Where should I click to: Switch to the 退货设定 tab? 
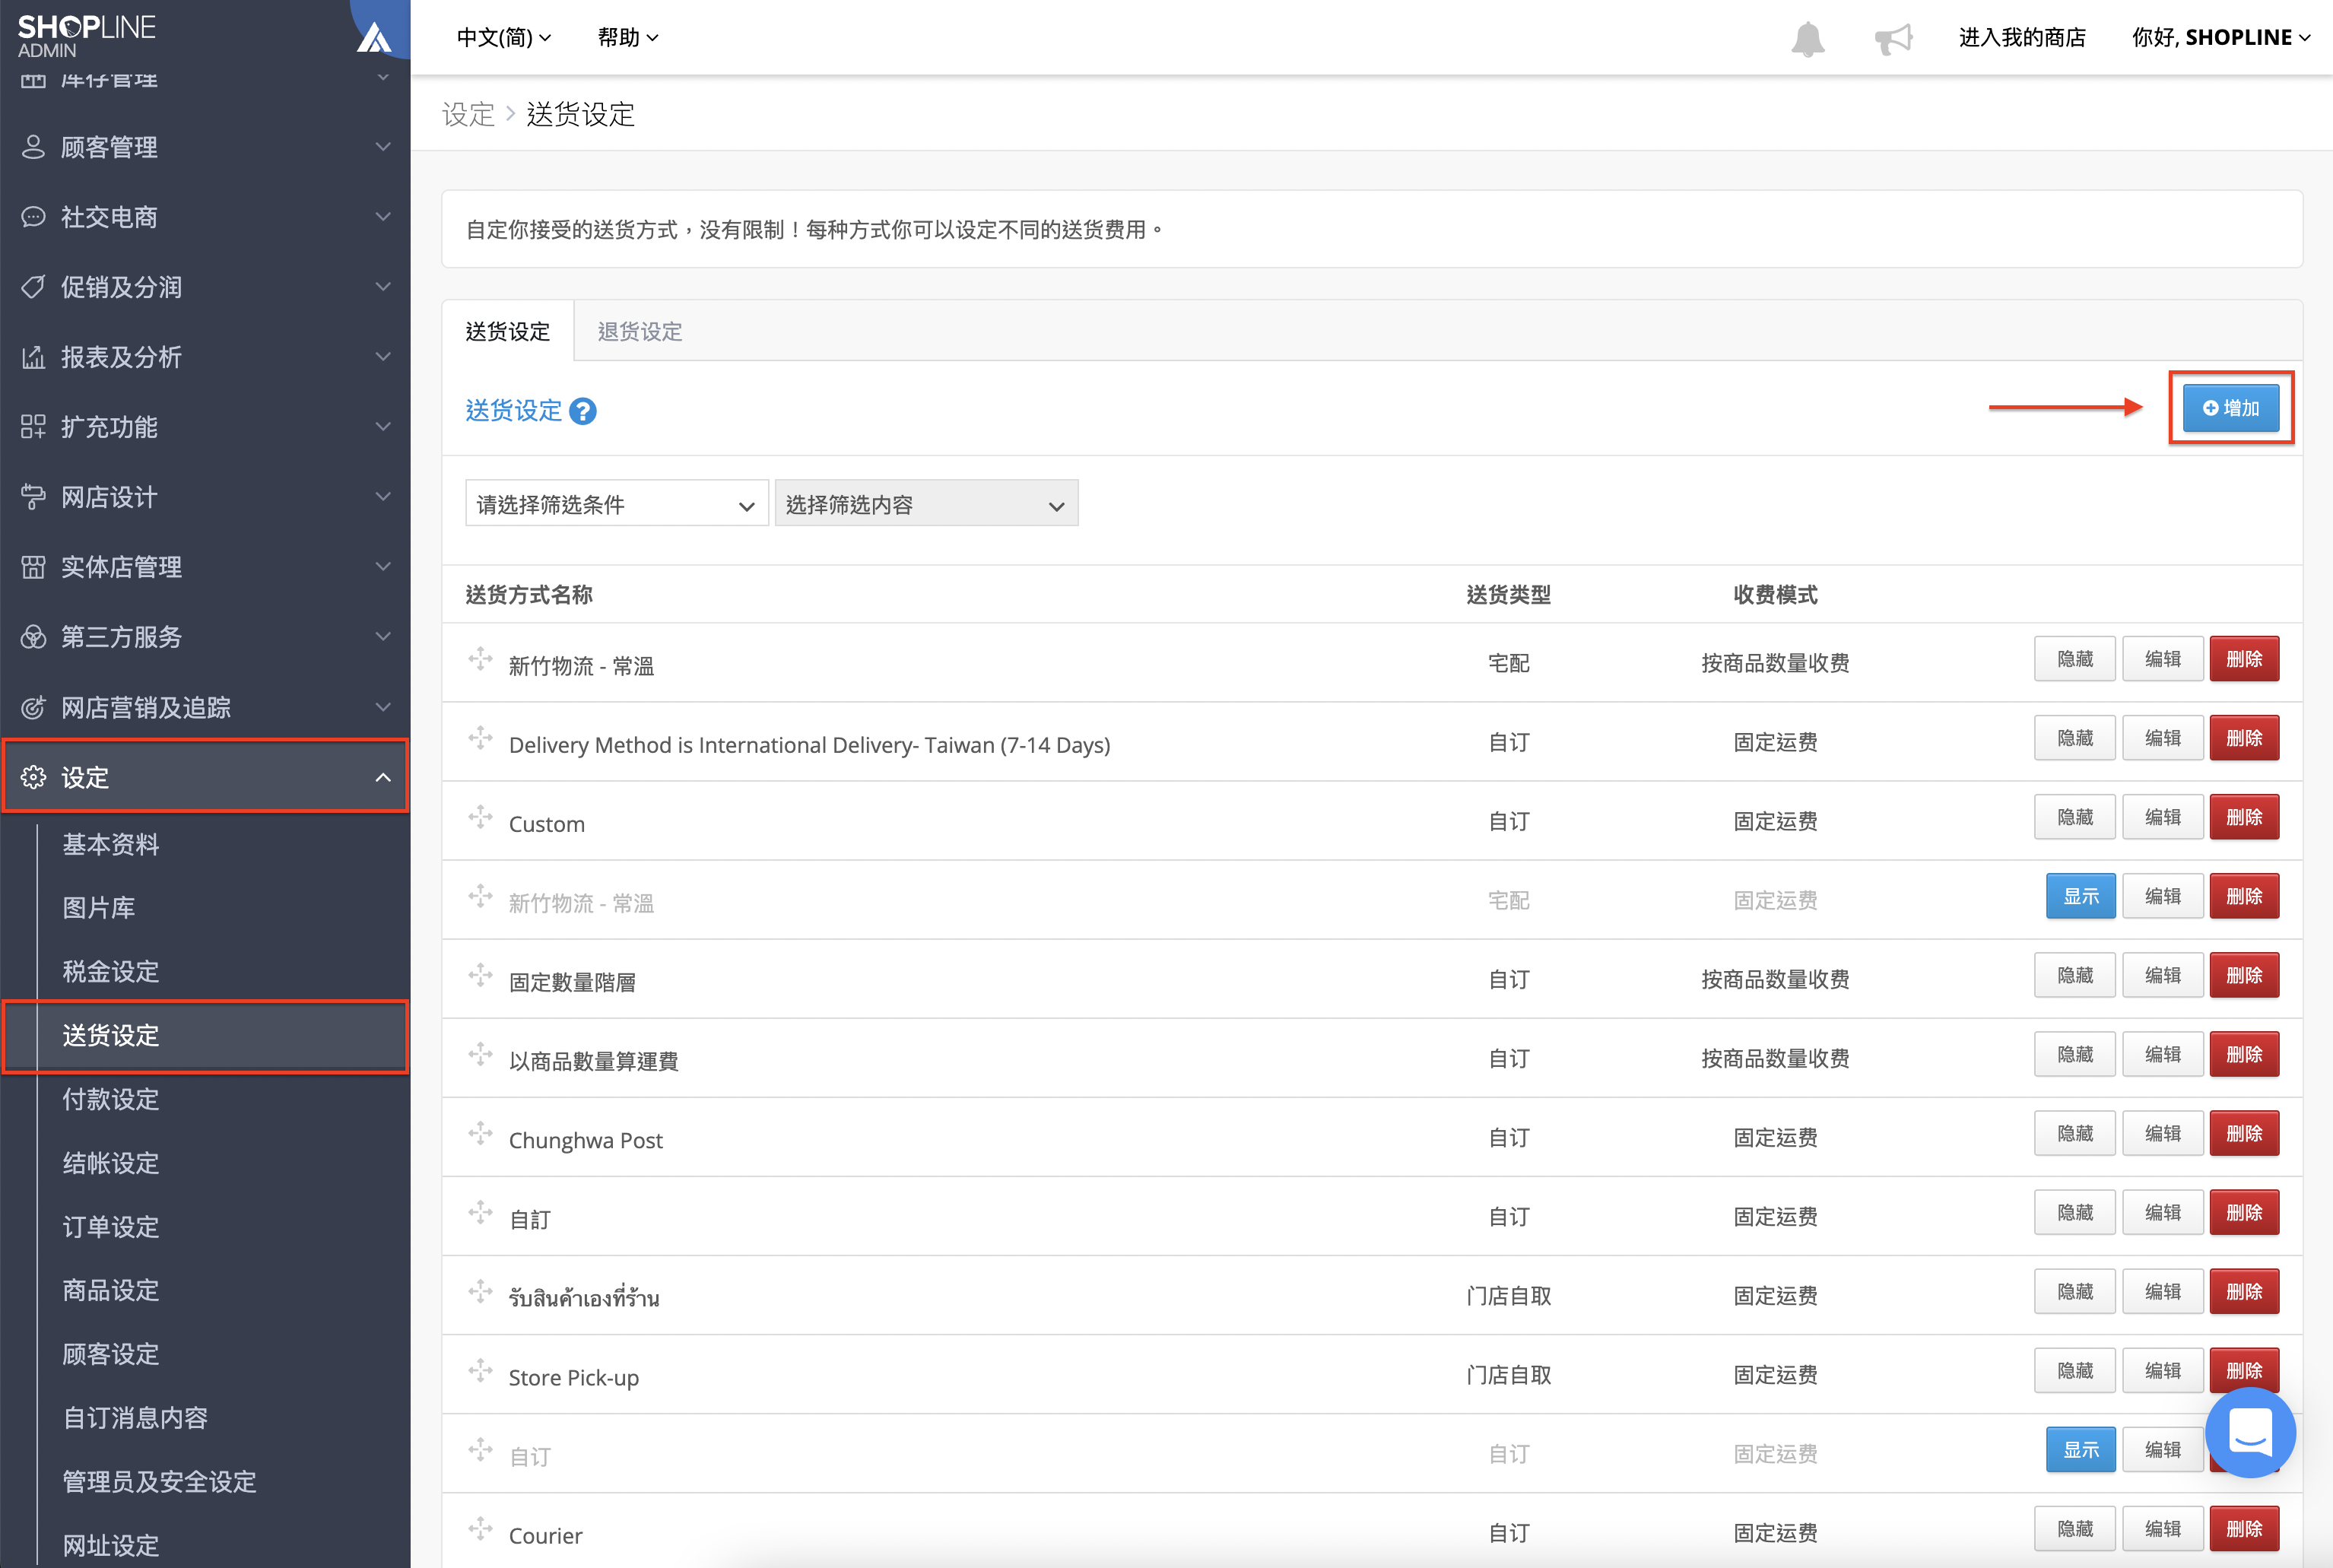pos(640,331)
